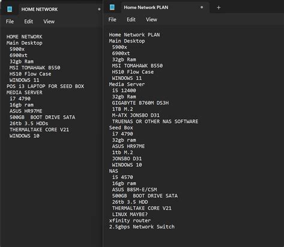Click 'Home Network PLAN' first line in right window
Viewport: 284px width, 247px height.
click(134, 35)
